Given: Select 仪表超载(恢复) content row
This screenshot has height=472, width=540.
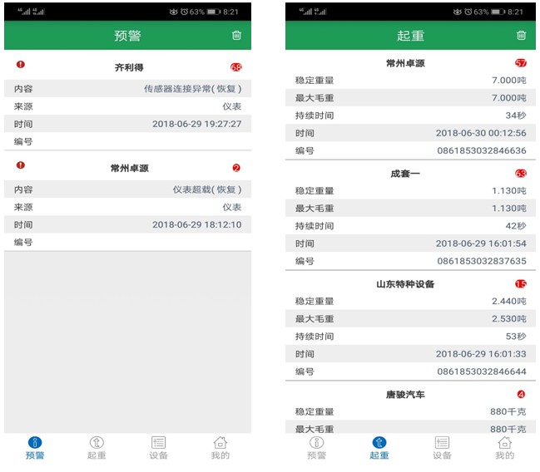Looking at the screenshot, I should [x=127, y=189].
